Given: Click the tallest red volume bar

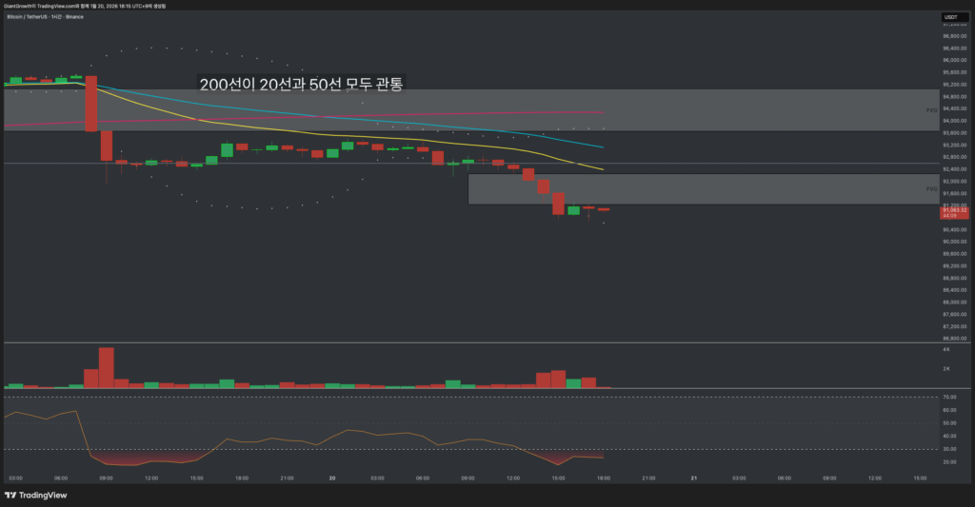Looking at the screenshot, I should 106,367.
